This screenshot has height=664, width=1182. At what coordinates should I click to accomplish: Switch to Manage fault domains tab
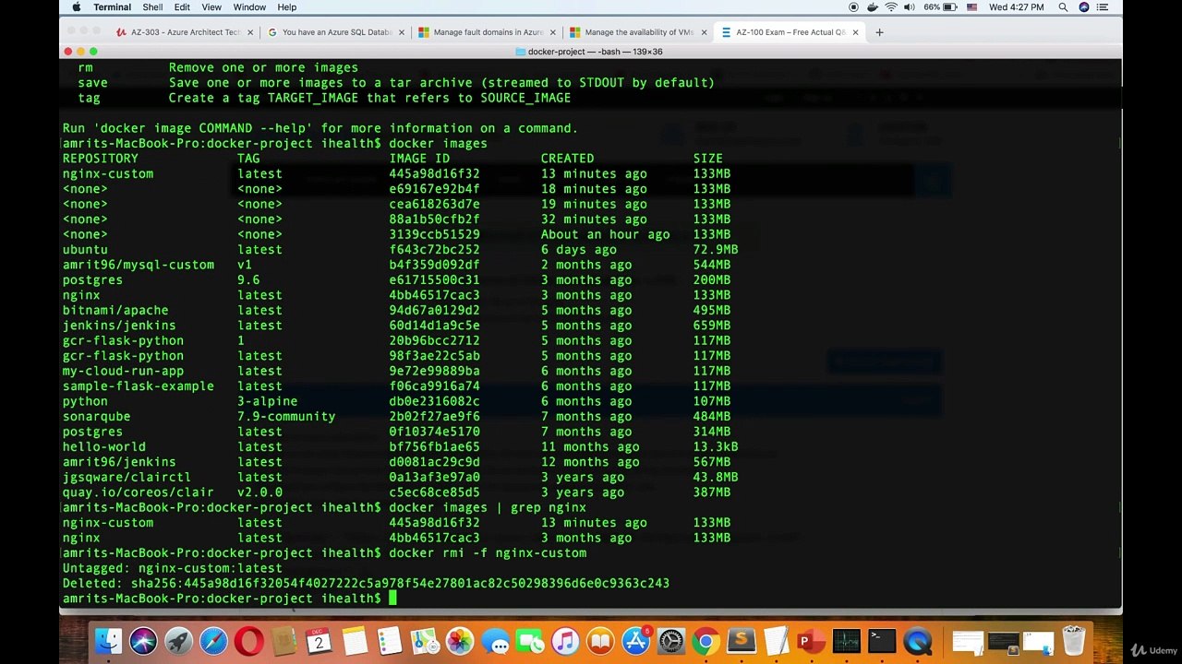[485, 32]
